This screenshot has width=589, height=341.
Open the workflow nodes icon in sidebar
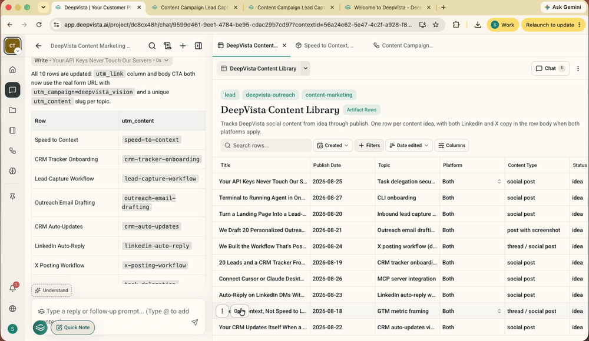click(x=12, y=151)
